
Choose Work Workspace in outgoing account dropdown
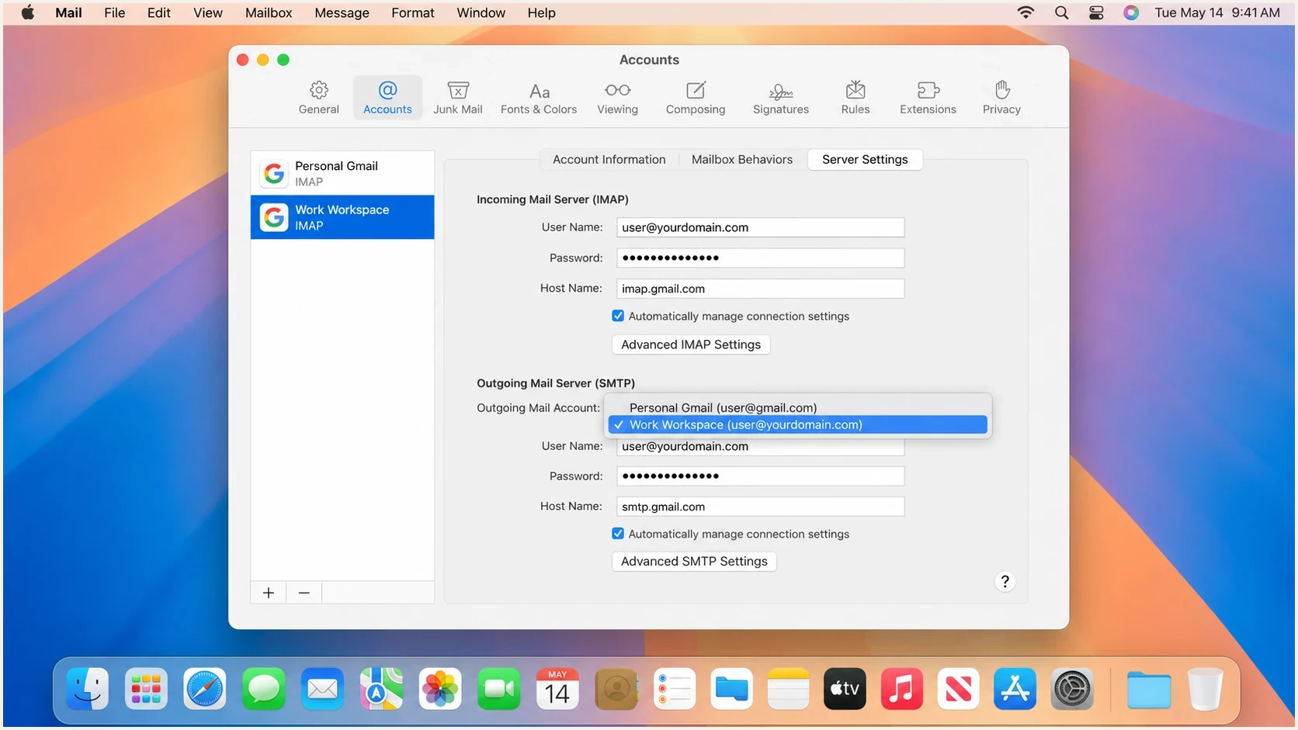click(797, 424)
